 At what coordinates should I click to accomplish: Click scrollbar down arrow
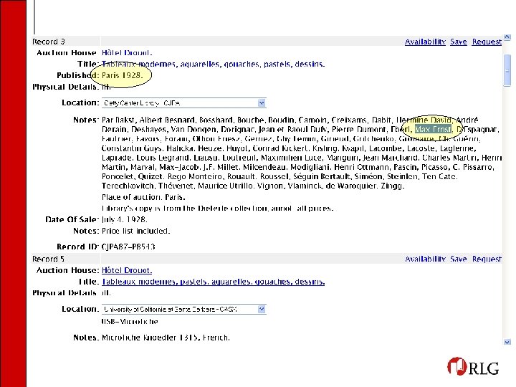(x=507, y=342)
